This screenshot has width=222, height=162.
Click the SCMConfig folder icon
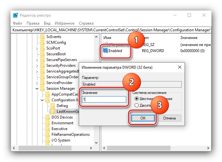42,42
